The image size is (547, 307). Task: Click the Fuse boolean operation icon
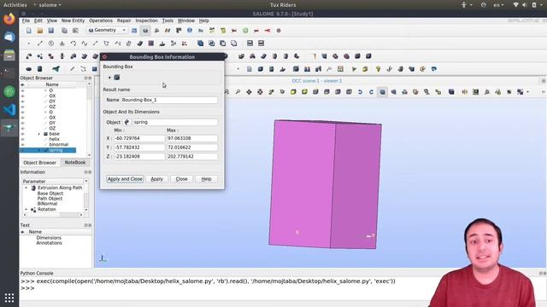pyautogui.click(x=200, y=43)
